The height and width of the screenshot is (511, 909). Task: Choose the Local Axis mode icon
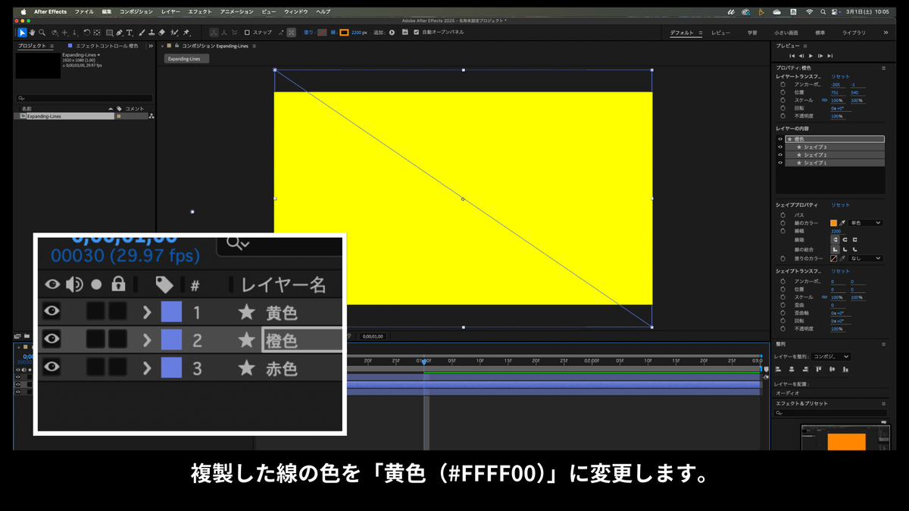(x=214, y=33)
